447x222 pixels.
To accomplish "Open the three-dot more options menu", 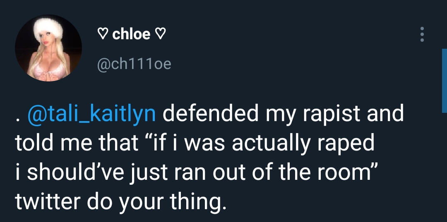I will 422,34.
